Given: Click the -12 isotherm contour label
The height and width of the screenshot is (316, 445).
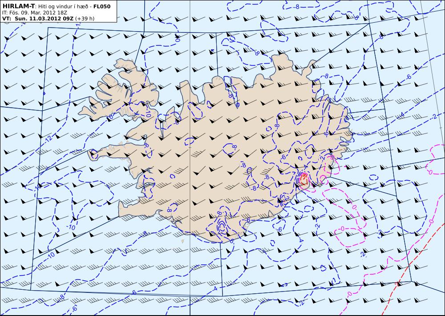Looking at the screenshot, I should (x=49, y=138).
